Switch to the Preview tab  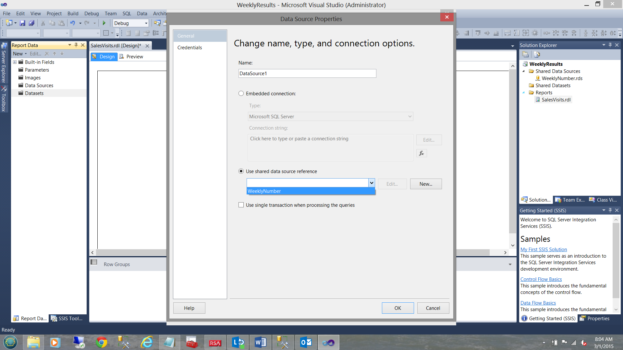pyautogui.click(x=134, y=57)
